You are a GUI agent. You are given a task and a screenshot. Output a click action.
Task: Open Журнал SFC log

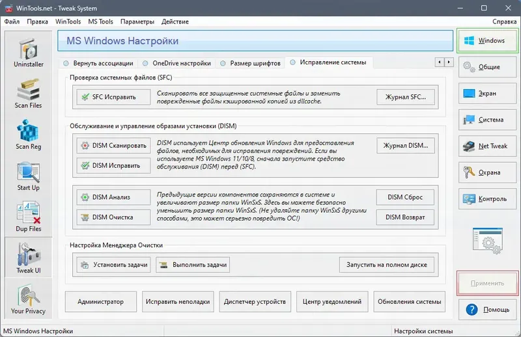[405, 97]
